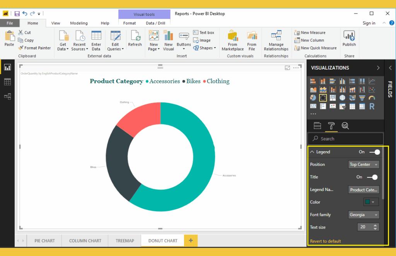Select the gauge visualization icon
This screenshot has height=256, width=396.
point(372,98)
